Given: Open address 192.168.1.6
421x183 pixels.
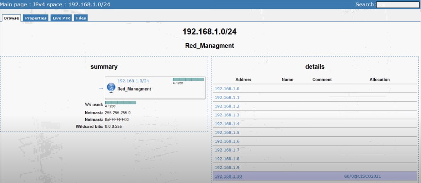Looking at the screenshot, I should click(x=227, y=141).
